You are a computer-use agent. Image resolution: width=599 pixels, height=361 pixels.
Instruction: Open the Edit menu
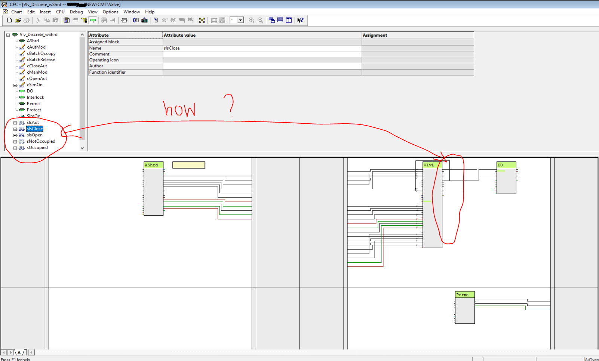point(31,12)
